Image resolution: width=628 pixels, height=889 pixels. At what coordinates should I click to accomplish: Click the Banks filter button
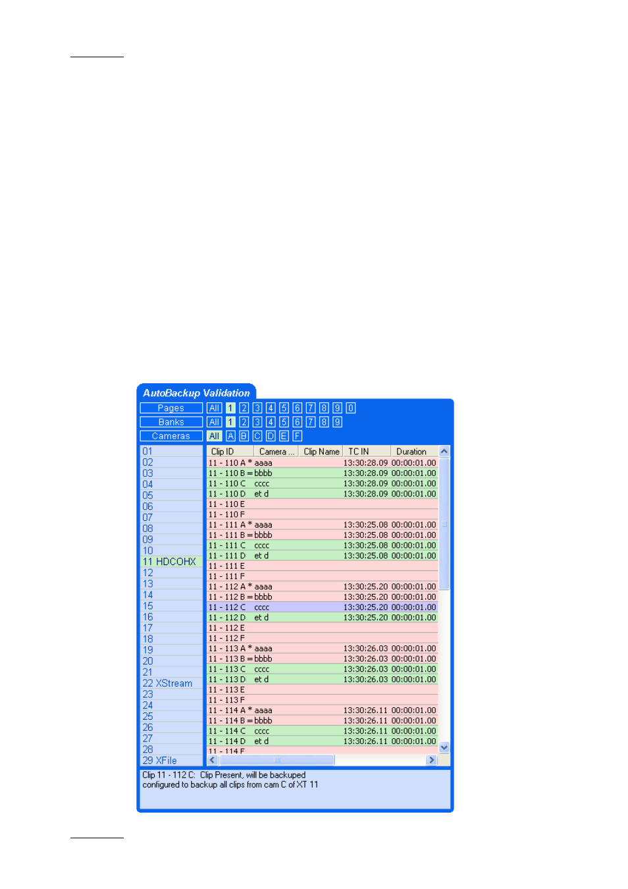(171, 422)
